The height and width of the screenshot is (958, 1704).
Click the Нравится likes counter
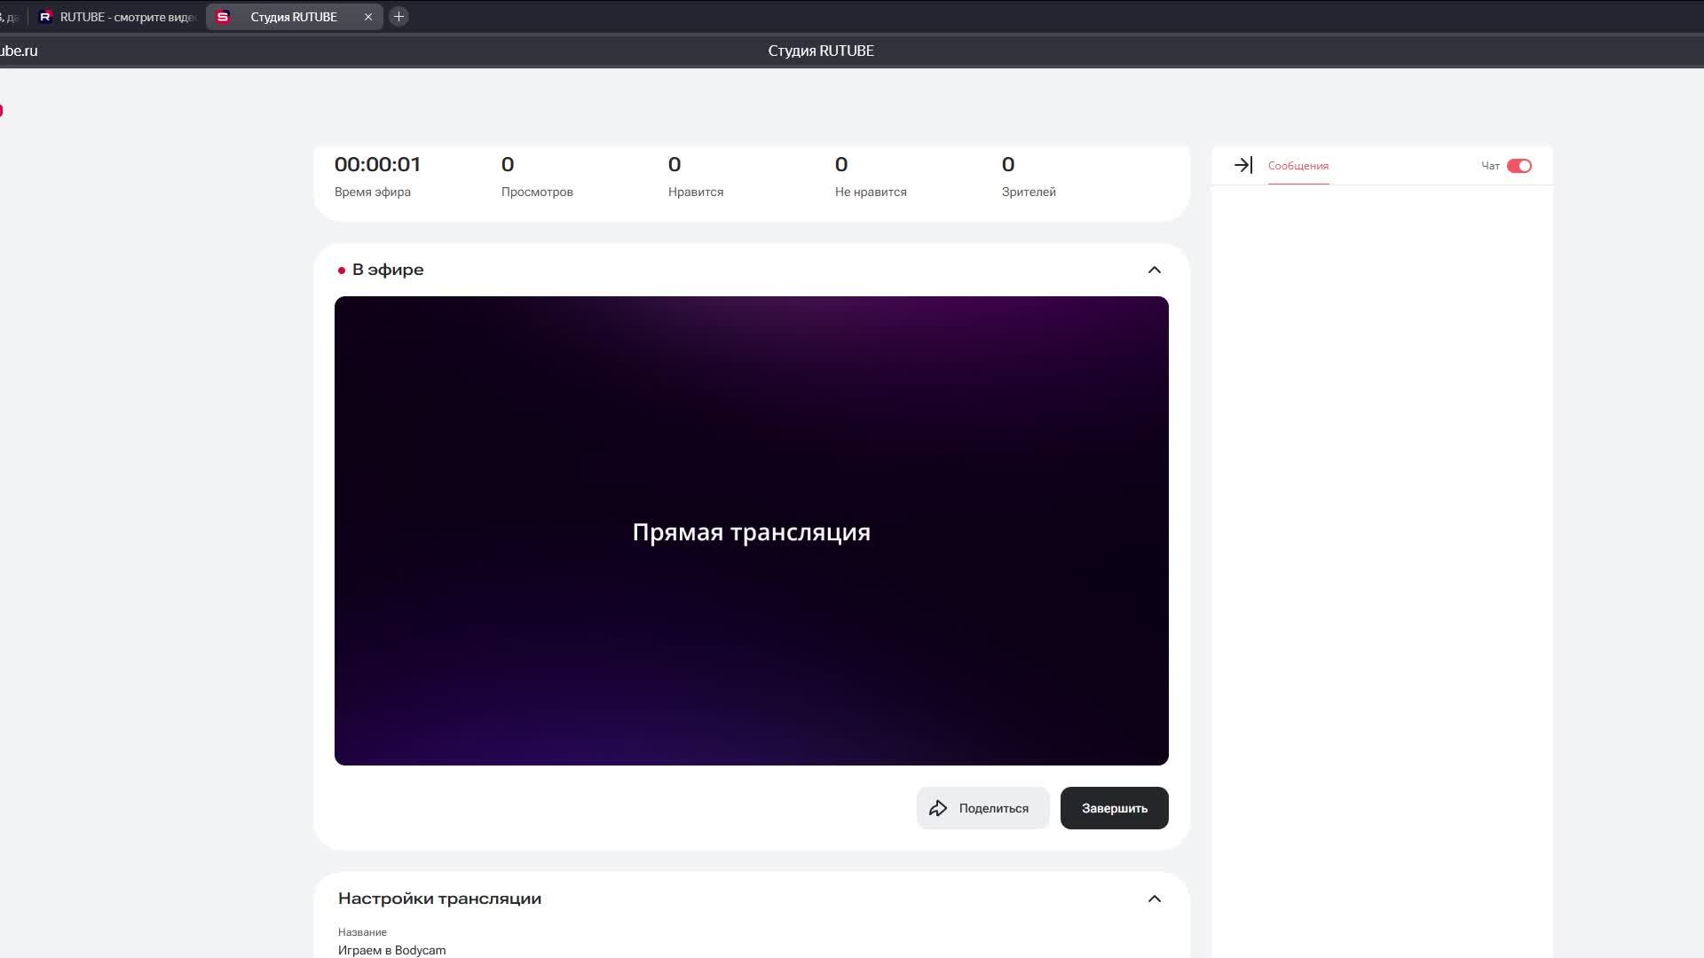pyautogui.click(x=674, y=165)
